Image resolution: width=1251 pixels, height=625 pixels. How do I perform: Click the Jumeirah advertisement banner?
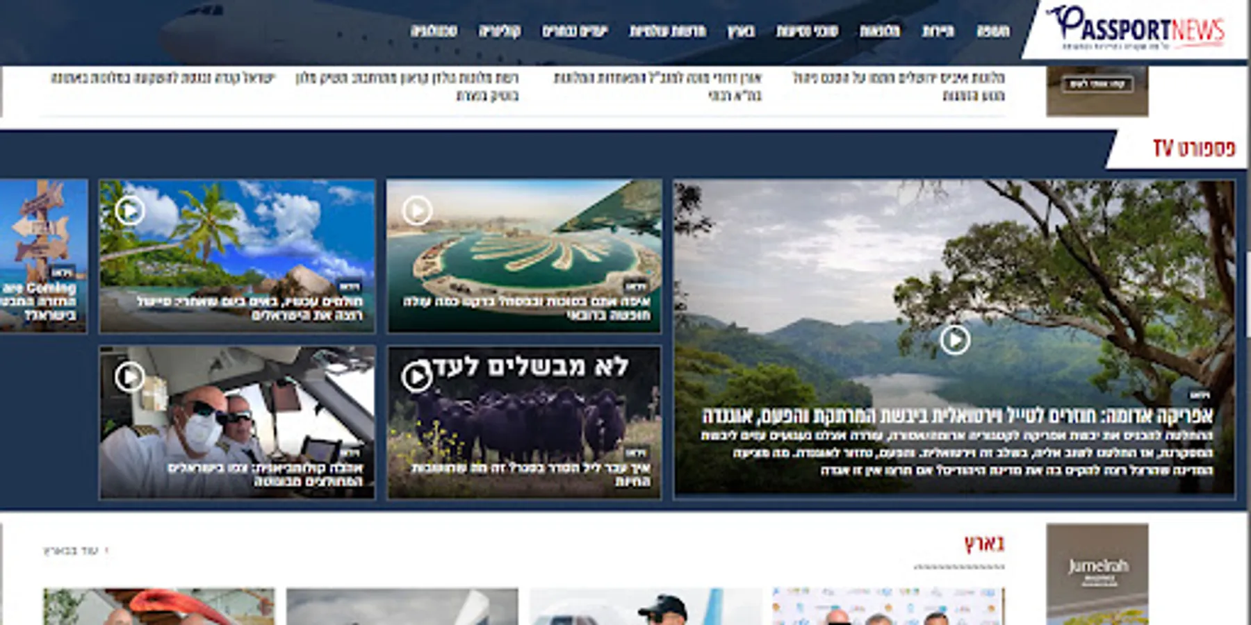[1097, 574]
